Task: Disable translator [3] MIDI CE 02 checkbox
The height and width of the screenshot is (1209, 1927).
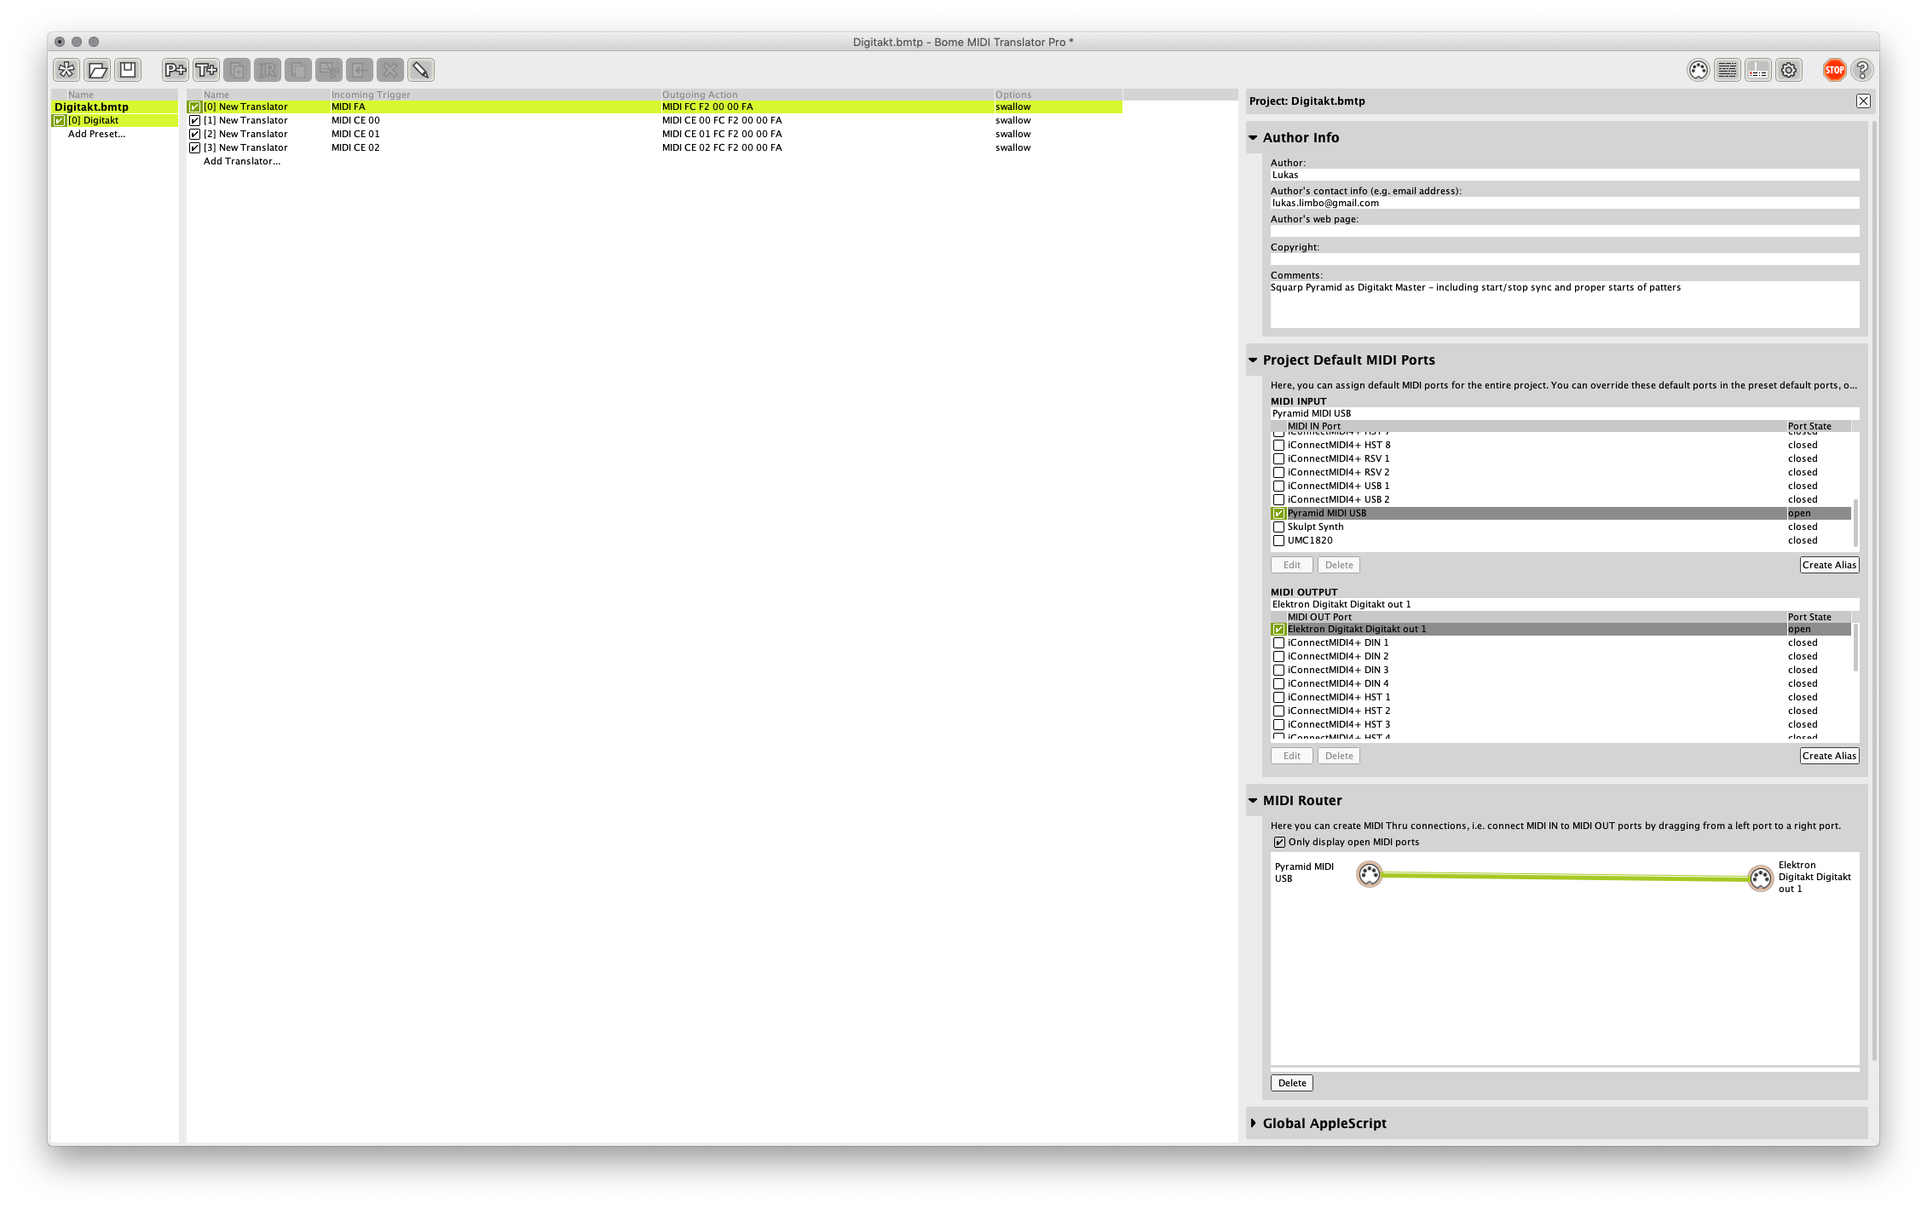Action: point(194,148)
